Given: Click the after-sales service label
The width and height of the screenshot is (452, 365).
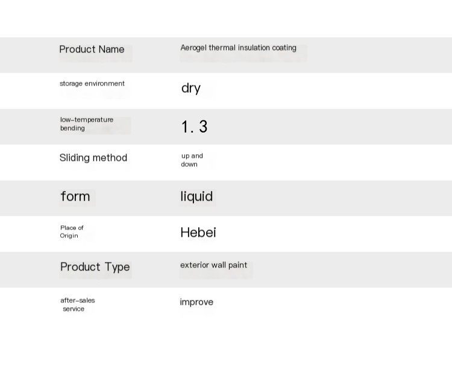Looking at the screenshot, I should point(77,305).
